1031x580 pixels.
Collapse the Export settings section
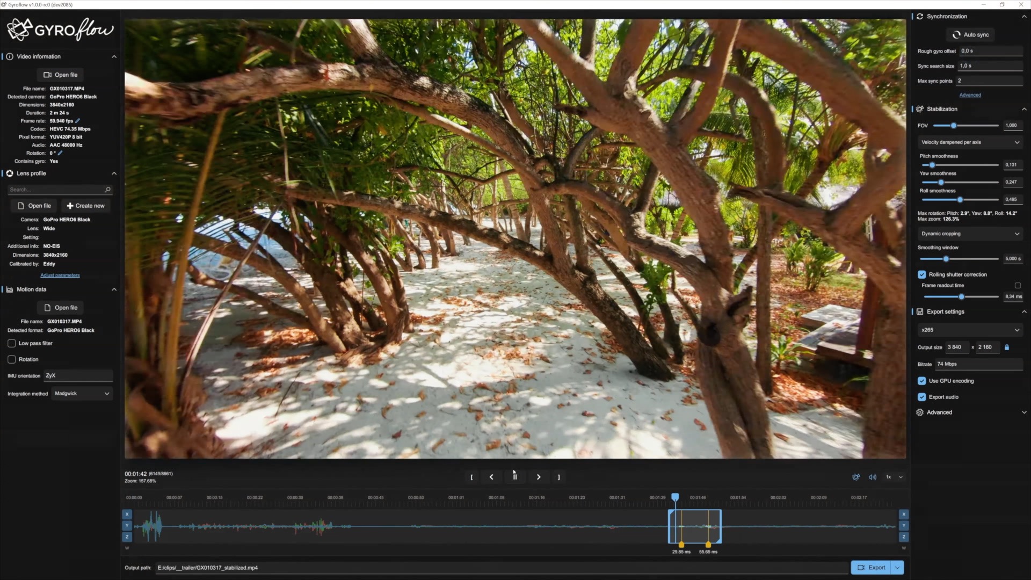point(1024,312)
